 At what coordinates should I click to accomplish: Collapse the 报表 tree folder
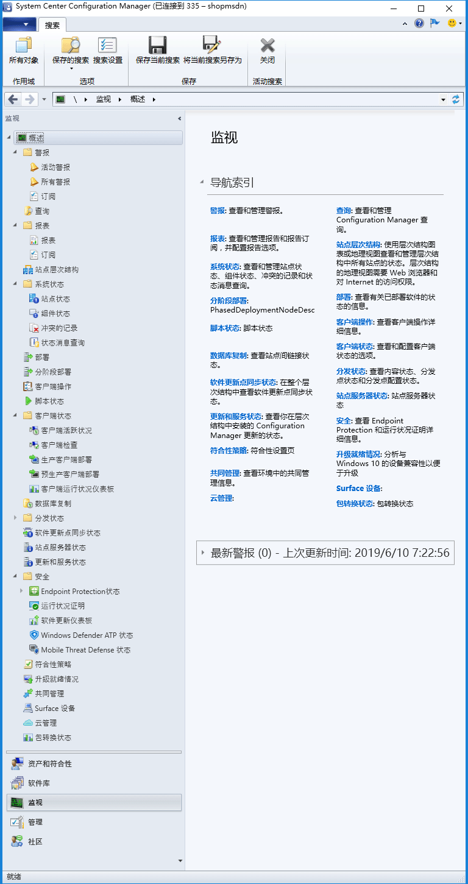click(x=16, y=226)
